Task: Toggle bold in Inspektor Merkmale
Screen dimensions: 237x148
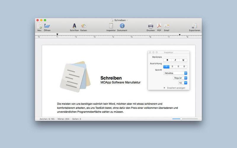Action: click(x=167, y=60)
